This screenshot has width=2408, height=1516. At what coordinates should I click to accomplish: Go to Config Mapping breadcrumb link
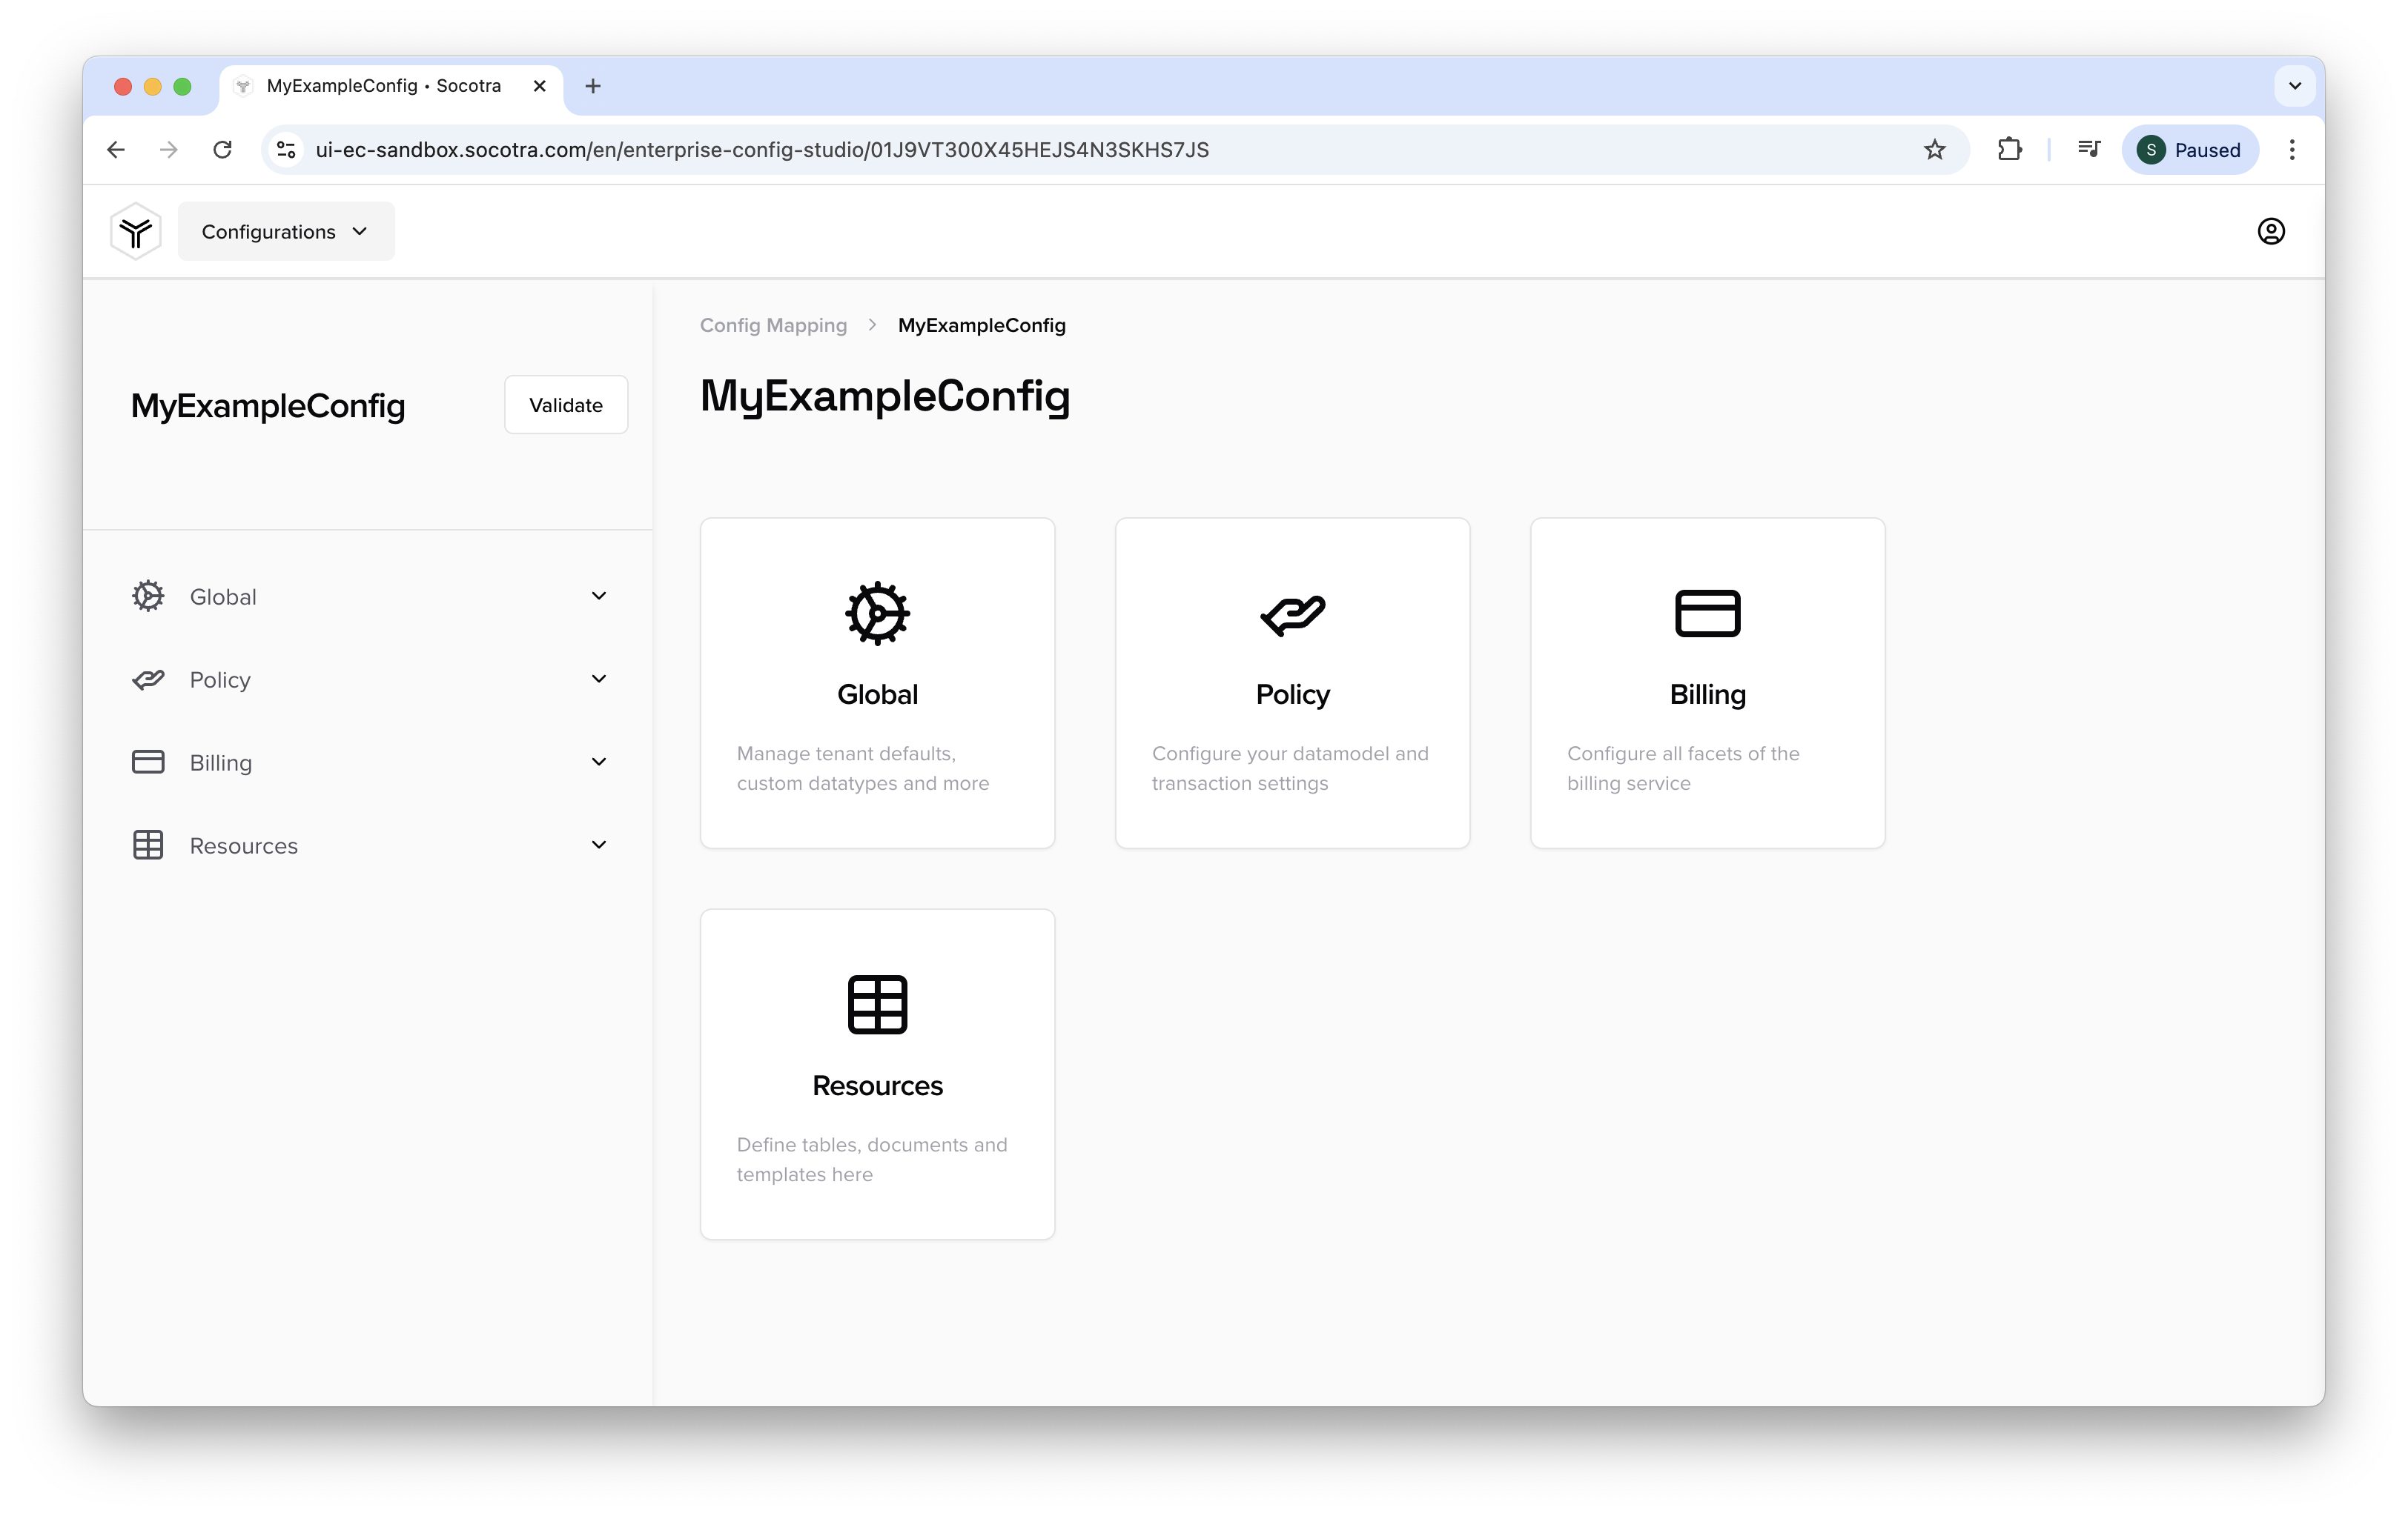tap(773, 326)
